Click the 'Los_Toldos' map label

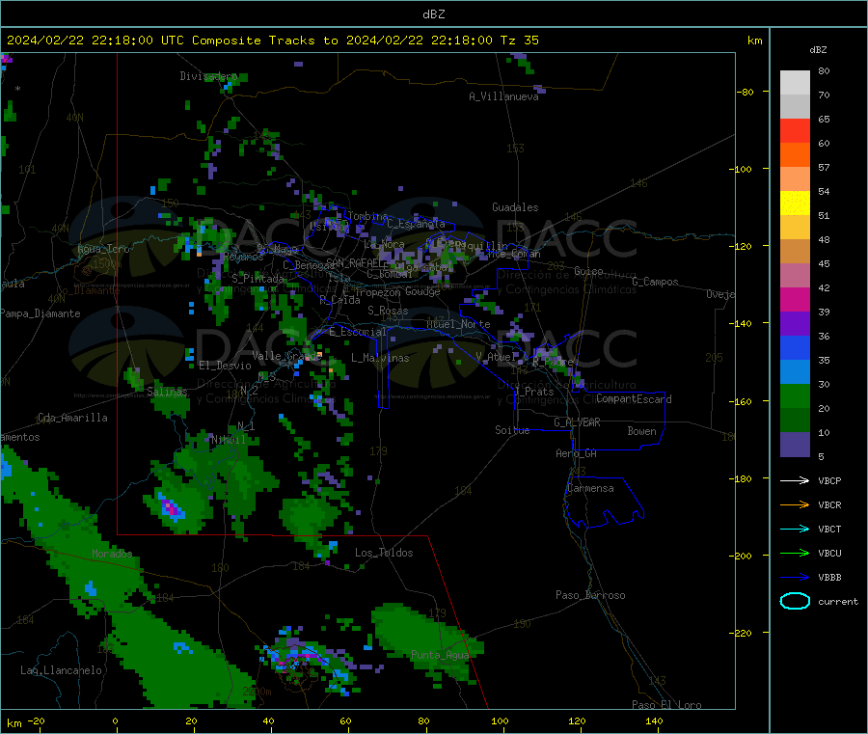pos(384,553)
